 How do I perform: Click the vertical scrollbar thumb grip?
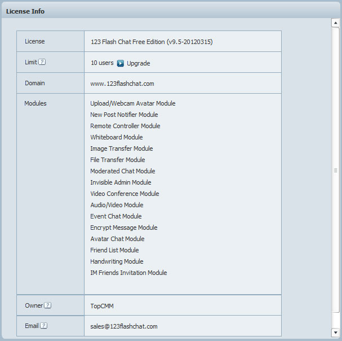(x=335, y=171)
